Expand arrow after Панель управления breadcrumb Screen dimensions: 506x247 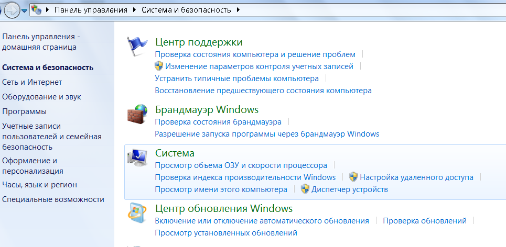135,10
